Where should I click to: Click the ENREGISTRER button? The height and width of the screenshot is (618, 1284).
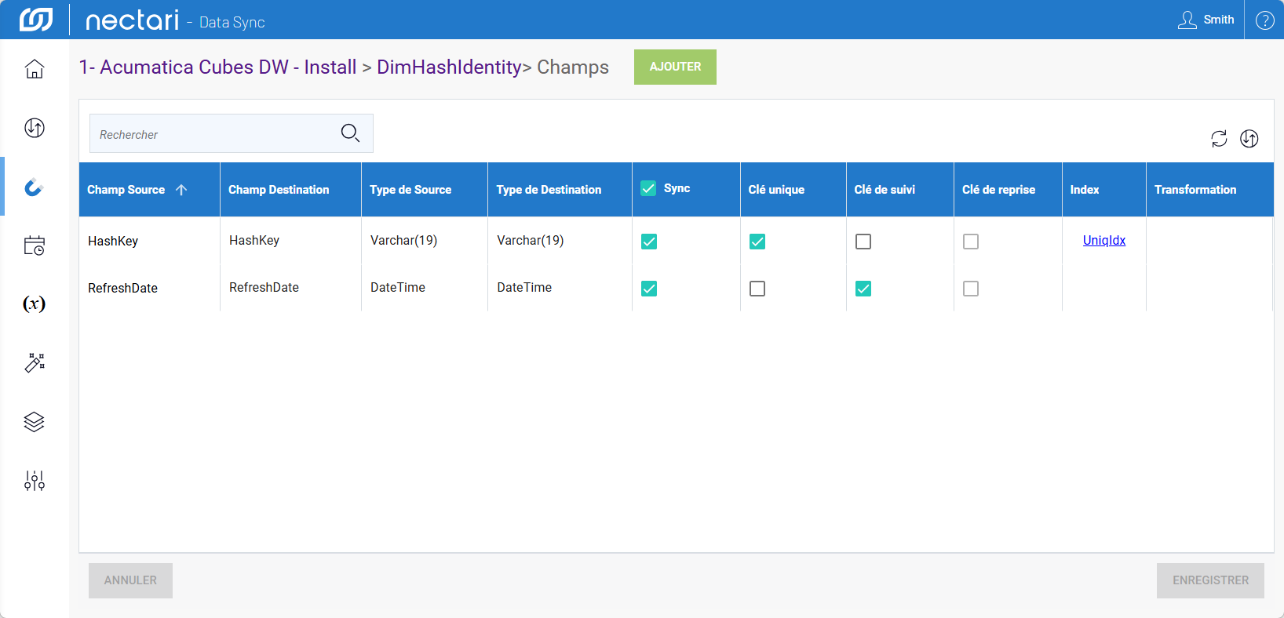pyautogui.click(x=1210, y=580)
